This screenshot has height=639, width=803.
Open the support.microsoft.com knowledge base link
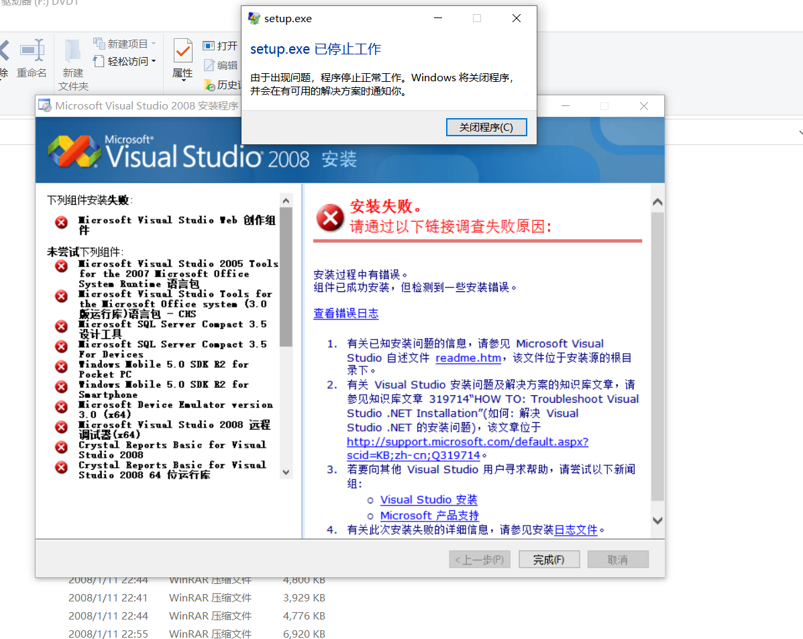tap(467, 448)
